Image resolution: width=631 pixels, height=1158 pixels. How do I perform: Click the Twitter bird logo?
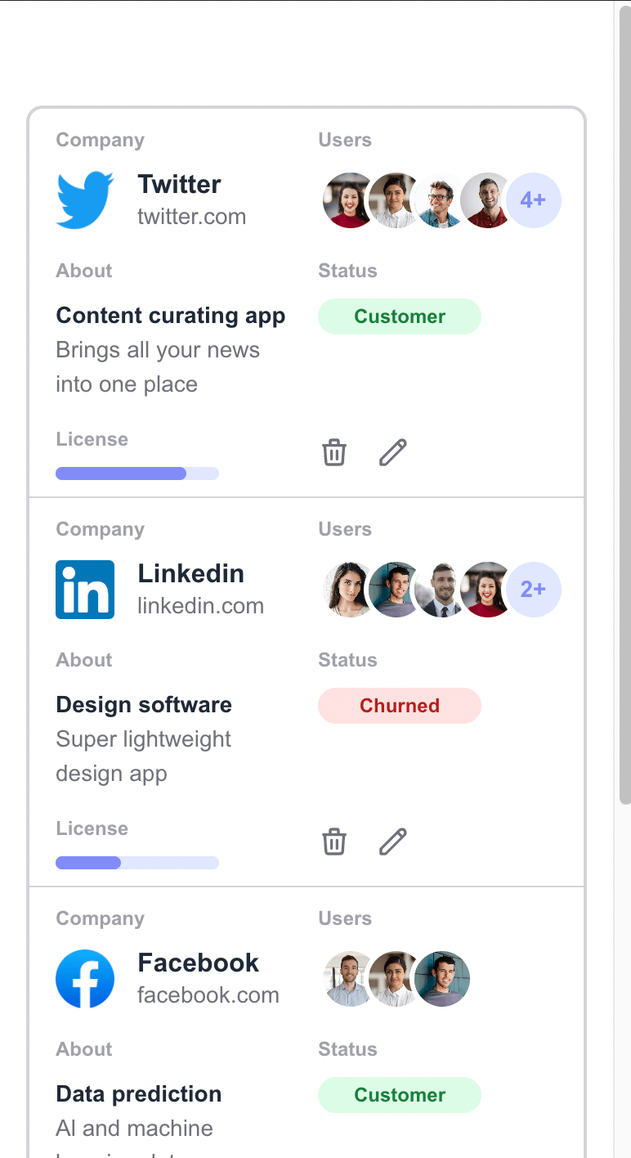click(x=85, y=200)
